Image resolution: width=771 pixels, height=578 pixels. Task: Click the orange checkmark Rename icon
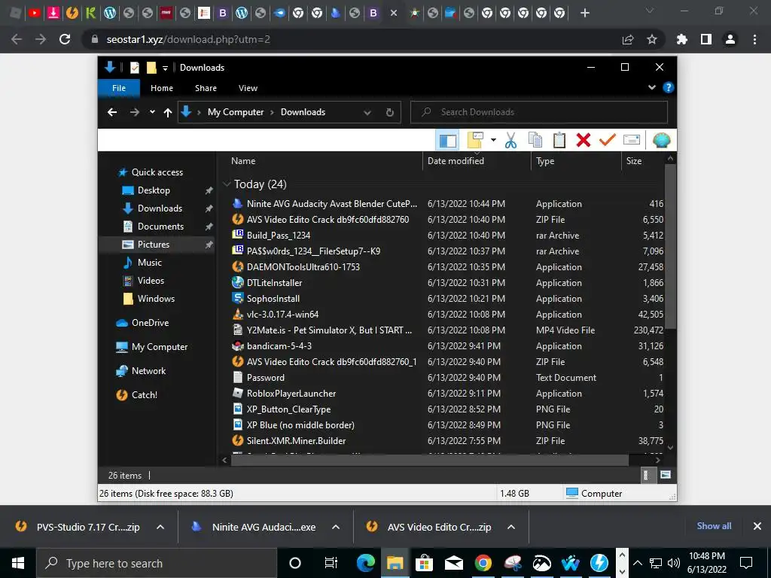[x=608, y=141]
